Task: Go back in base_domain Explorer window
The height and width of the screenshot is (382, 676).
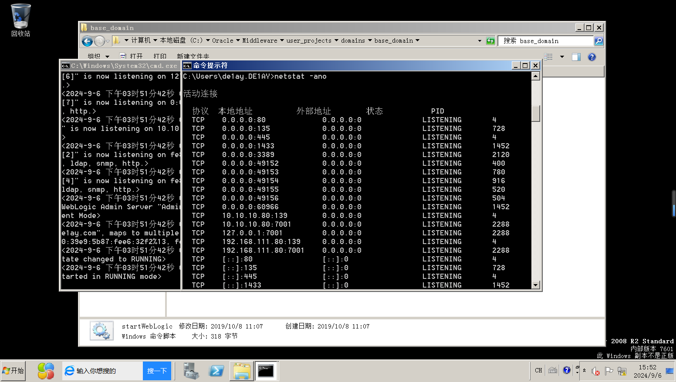Action: (87, 41)
